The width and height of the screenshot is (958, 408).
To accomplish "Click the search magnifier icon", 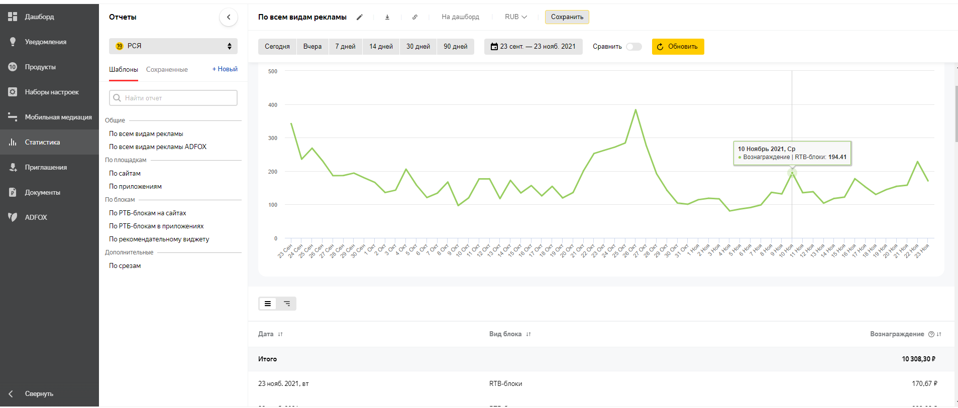I will pyautogui.click(x=117, y=98).
